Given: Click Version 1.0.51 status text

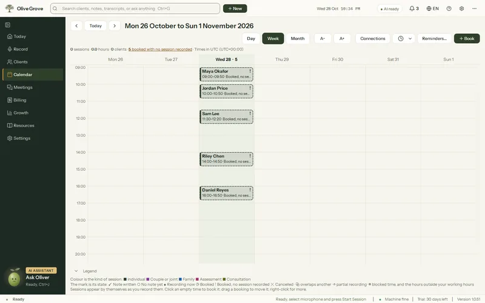Looking at the screenshot, I should click(x=469, y=299).
